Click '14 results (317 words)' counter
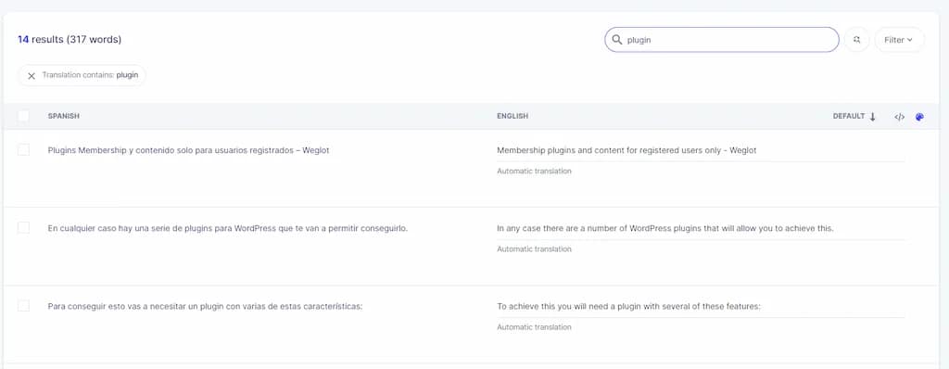This screenshot has height=369, width=949. pyautogui.click(x=70, y=40)
